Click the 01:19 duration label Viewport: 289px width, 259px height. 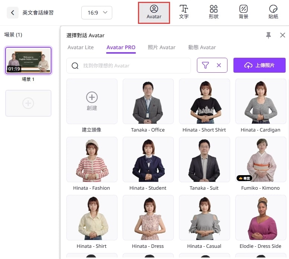[x=14, y=69]
